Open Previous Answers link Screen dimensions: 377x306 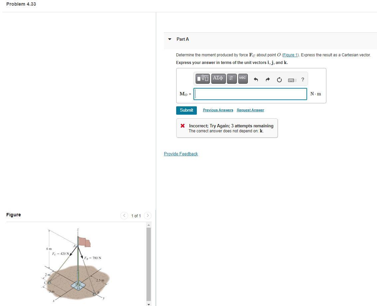click(218, 110)
